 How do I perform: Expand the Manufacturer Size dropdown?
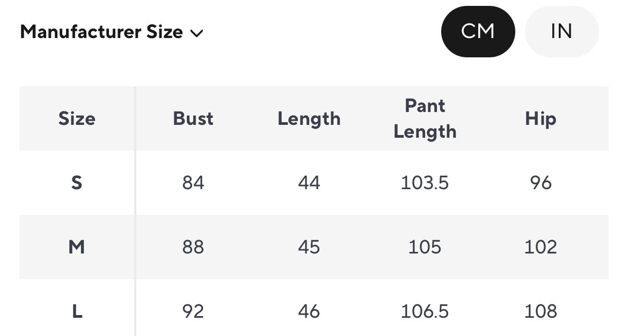click(x=101, y=32)
